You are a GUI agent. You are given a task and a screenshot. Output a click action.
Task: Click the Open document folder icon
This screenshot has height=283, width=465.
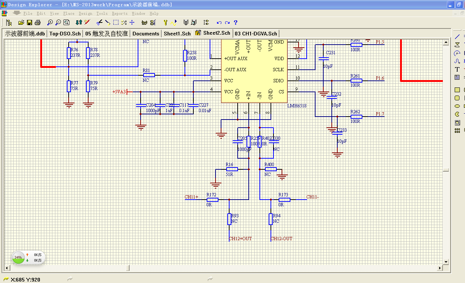coord(21,23)
